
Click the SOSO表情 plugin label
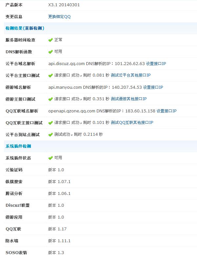[x=16, y=252]
